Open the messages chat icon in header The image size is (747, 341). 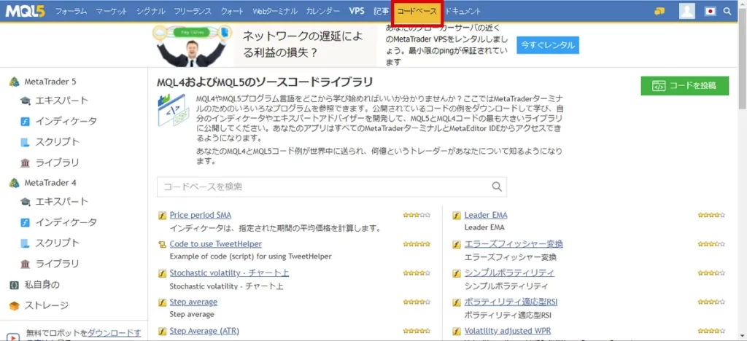[x=659, y=12]
